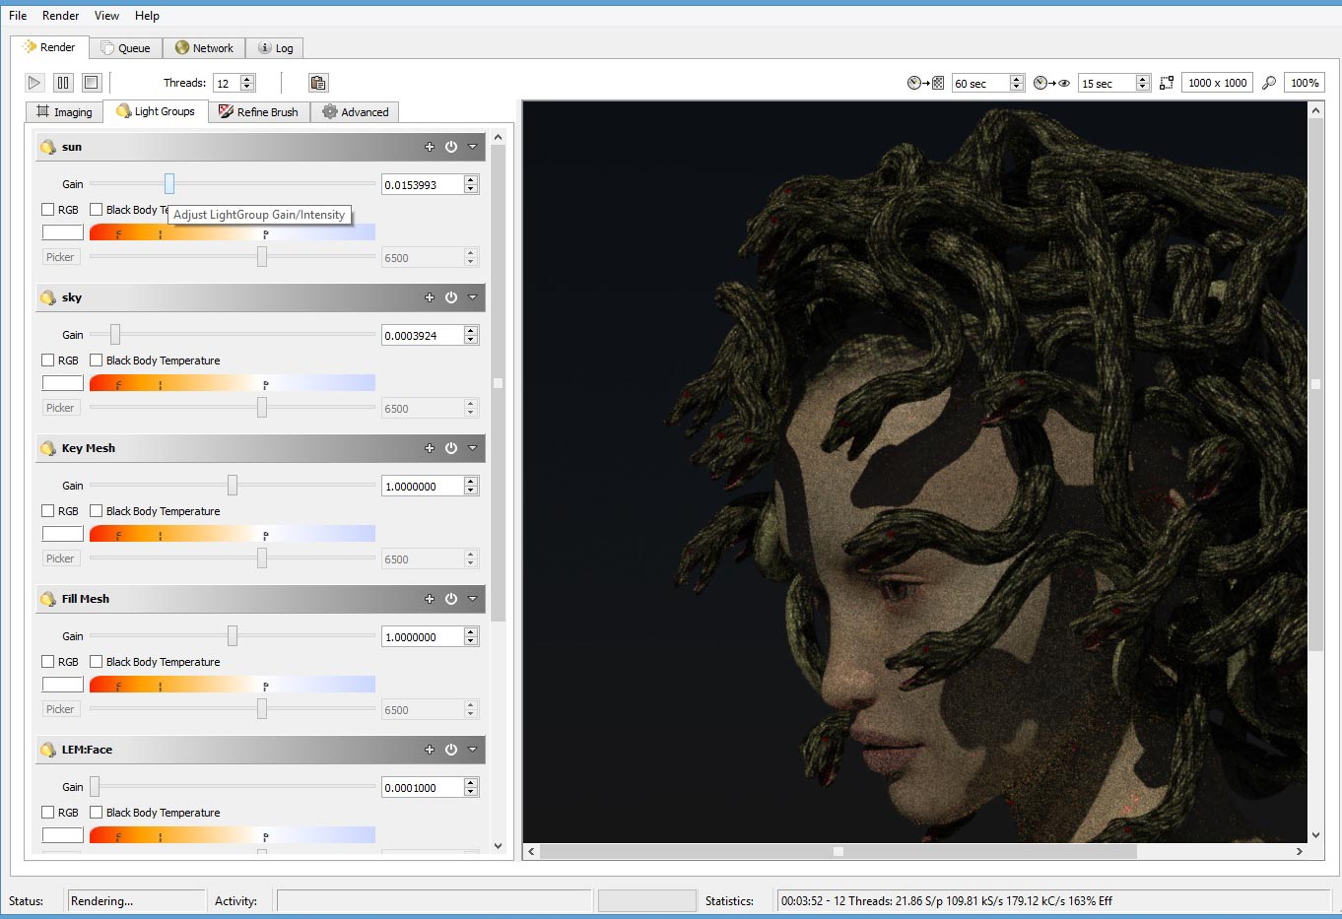The height and width of the screenshot is (919, 1342).
Task: Open the Help menu
Action: 147,16
